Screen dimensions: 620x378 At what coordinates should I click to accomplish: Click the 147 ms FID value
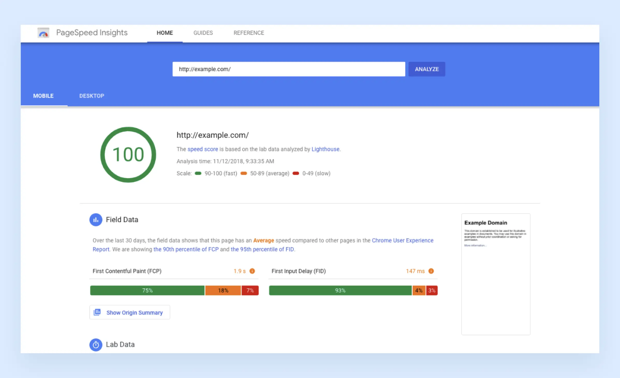click(415, 271)
